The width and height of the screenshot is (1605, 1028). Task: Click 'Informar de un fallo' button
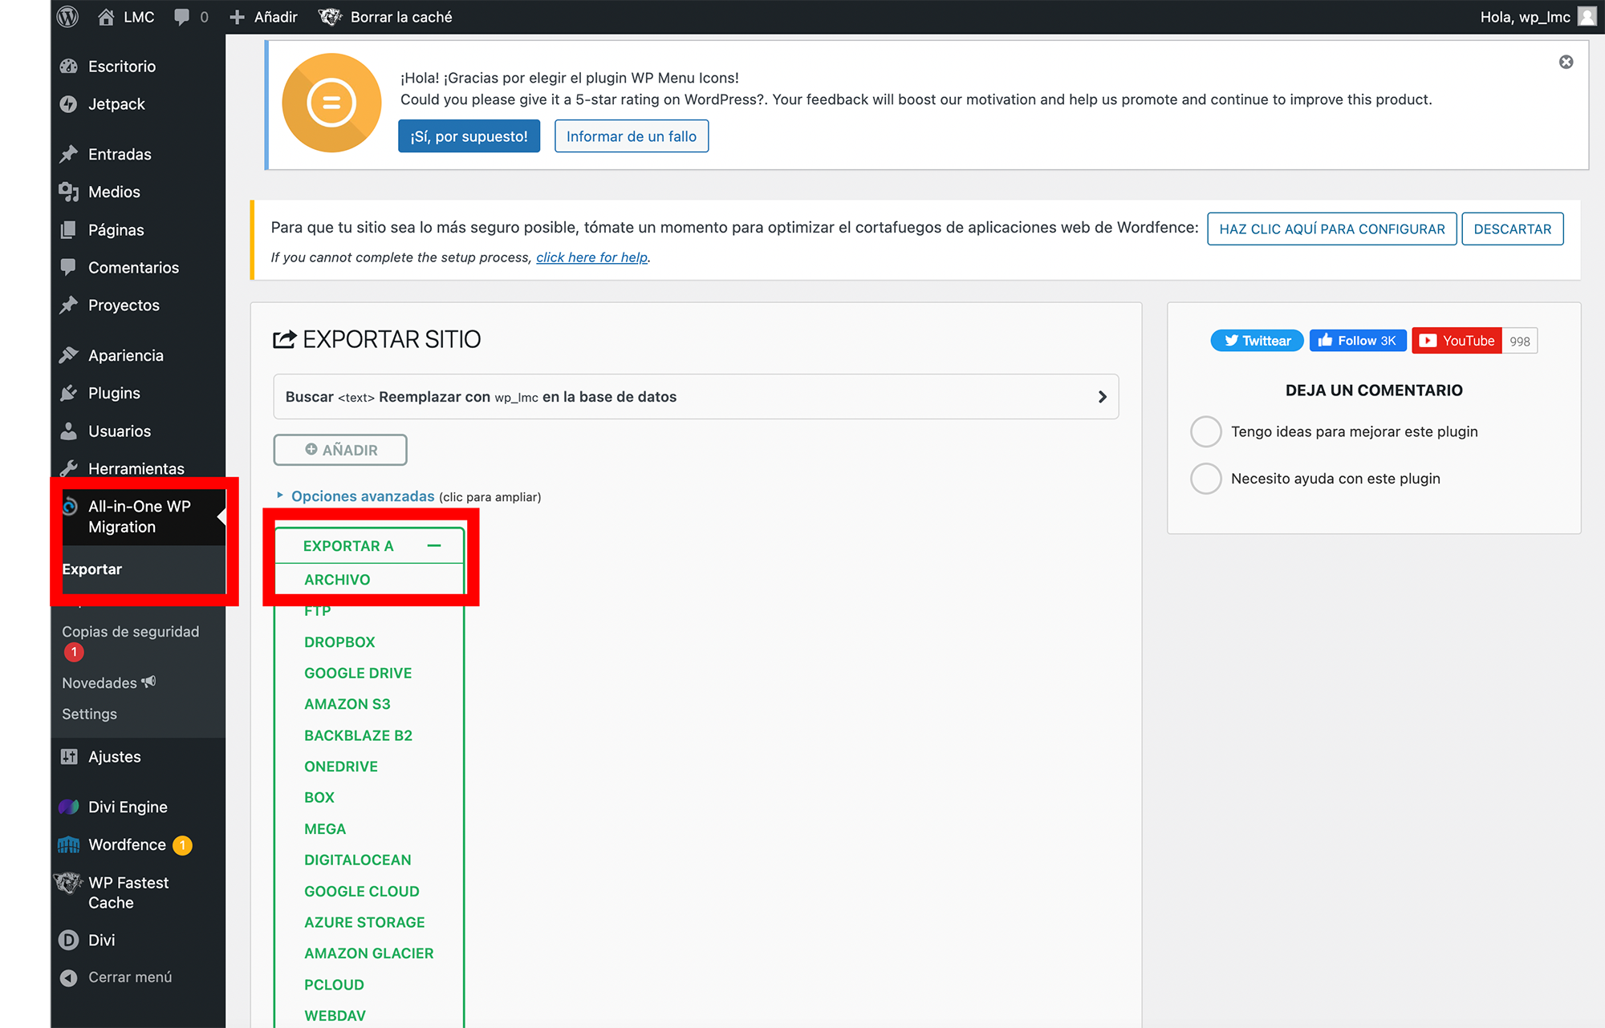[632, 136]
